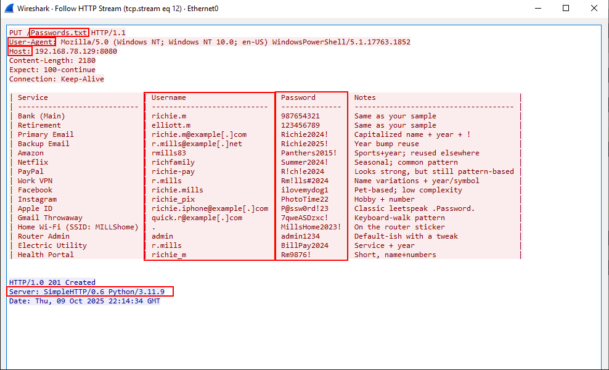
Task: Click the 'Instagram' service entry
Action: click(x=37, y=199)
